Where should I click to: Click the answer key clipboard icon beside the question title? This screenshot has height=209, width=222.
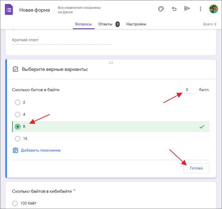click(x=15, y=69)
